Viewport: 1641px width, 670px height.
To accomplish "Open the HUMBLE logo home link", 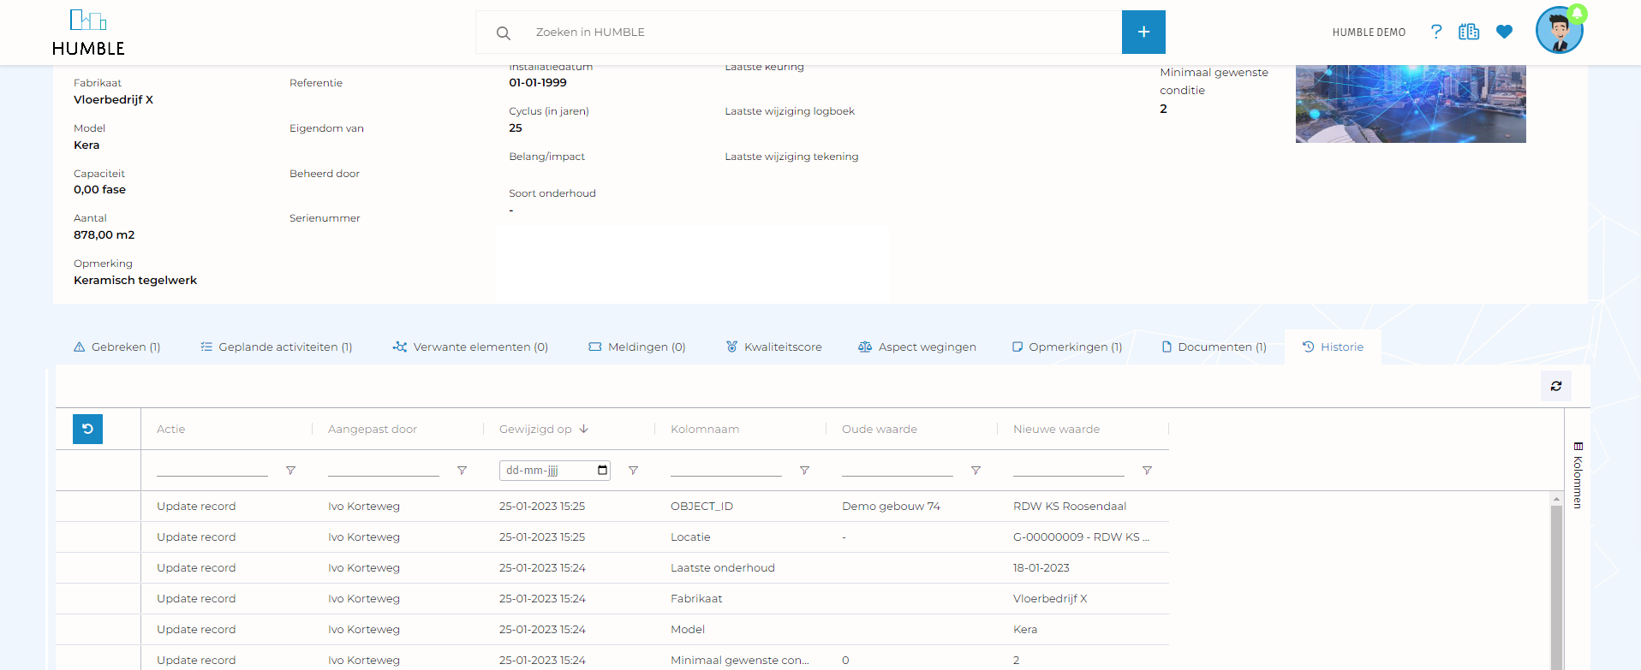I will point(88,33).
